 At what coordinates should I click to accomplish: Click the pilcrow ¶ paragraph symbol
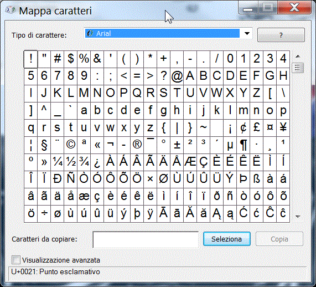pos(244,145)
